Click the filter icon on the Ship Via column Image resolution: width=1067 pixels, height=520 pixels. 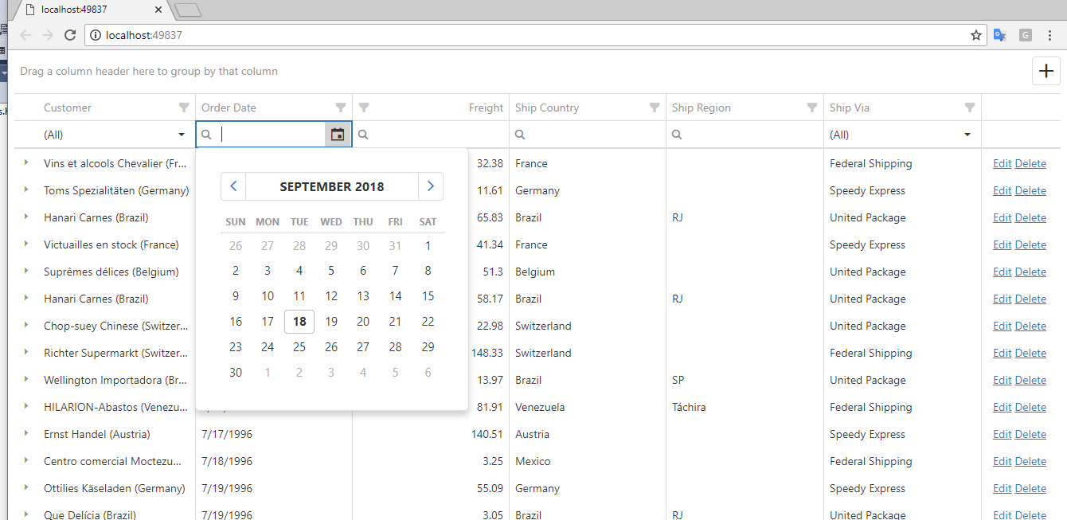pyautogui.click(x=970, y=107)
